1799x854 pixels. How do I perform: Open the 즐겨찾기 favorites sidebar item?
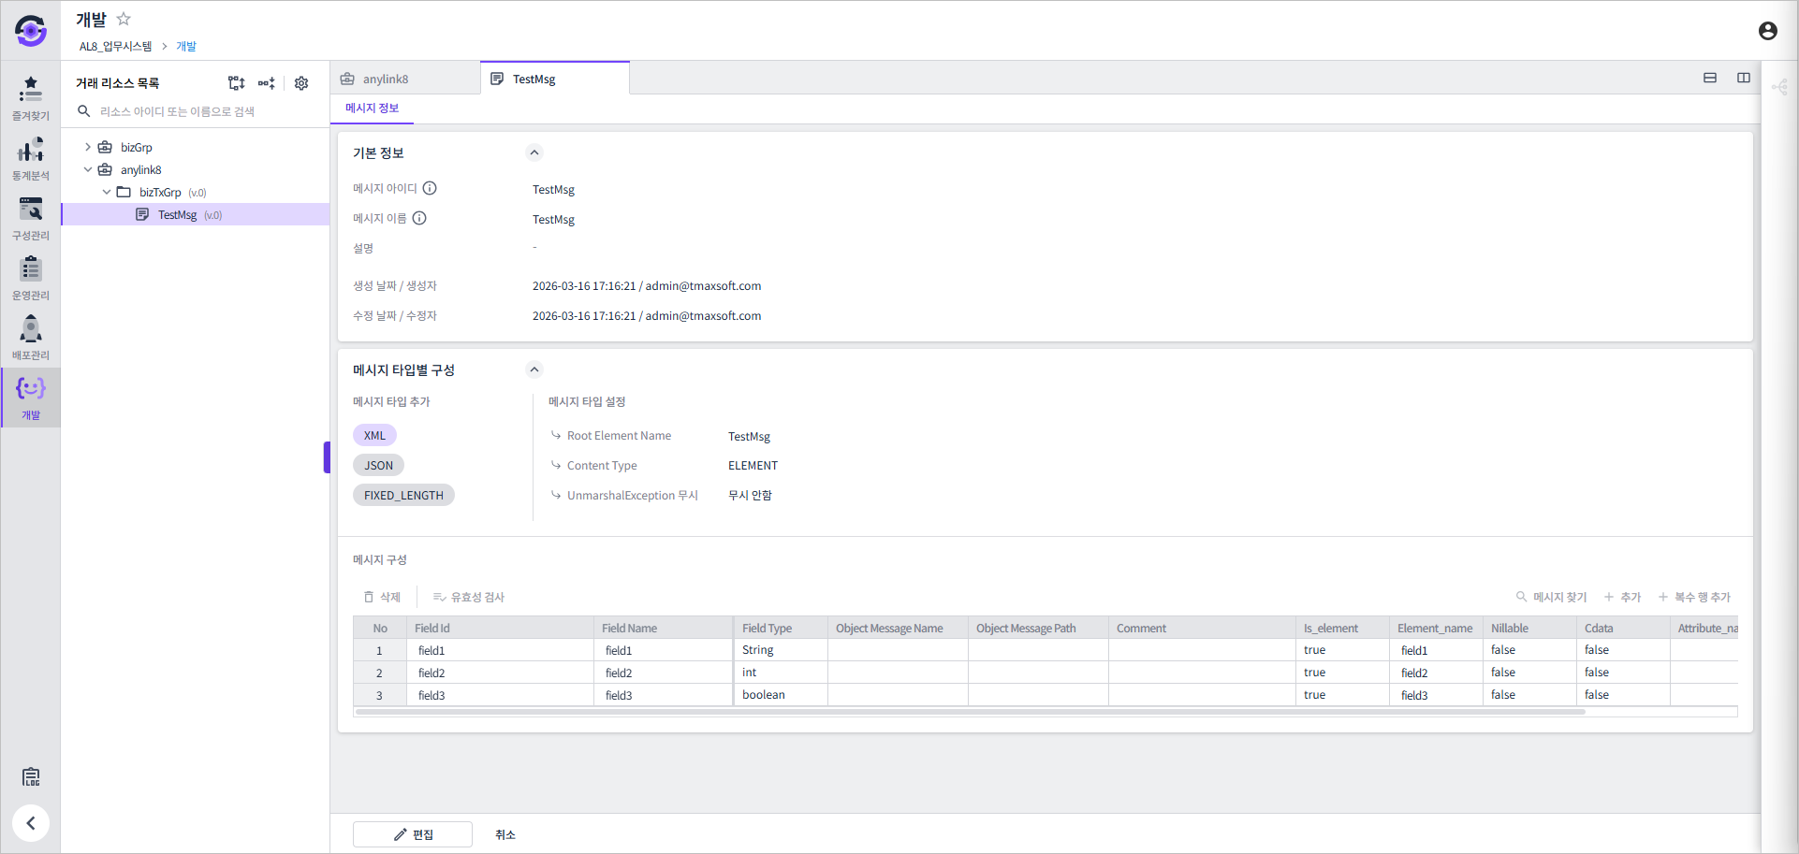pos(31,98)
